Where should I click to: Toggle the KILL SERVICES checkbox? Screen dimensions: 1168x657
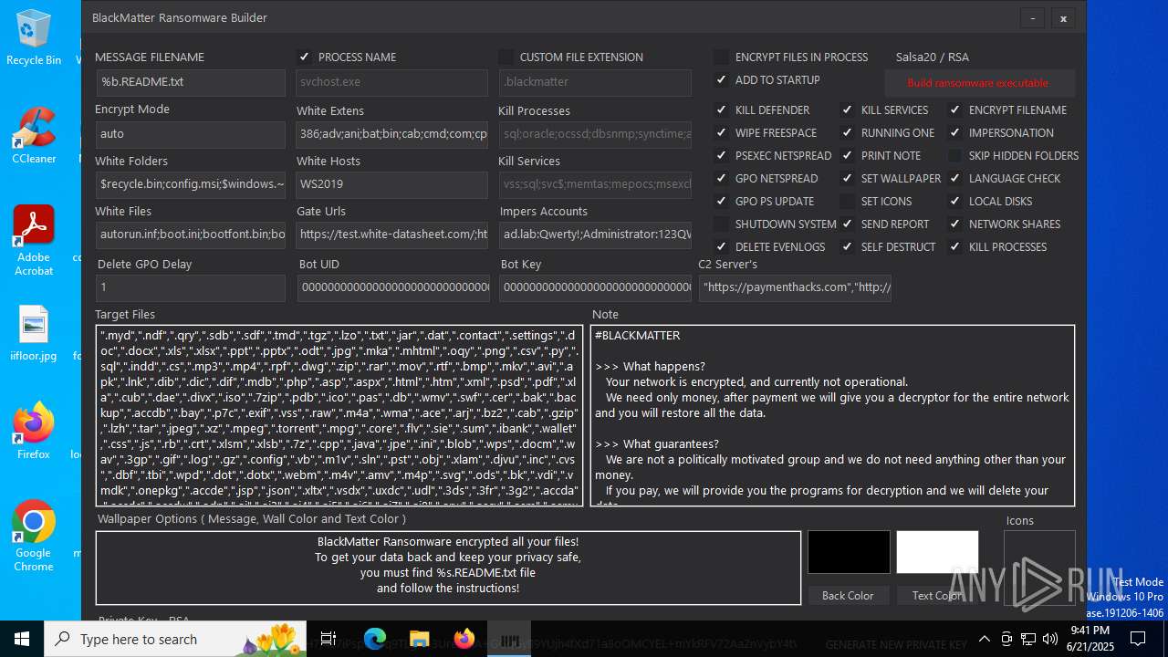point(848,109)
